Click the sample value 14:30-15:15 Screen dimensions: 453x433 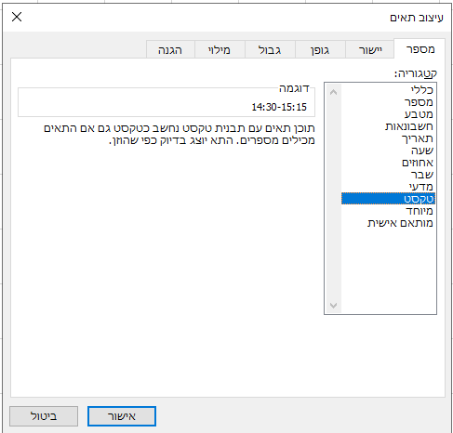tap(279, 107)
